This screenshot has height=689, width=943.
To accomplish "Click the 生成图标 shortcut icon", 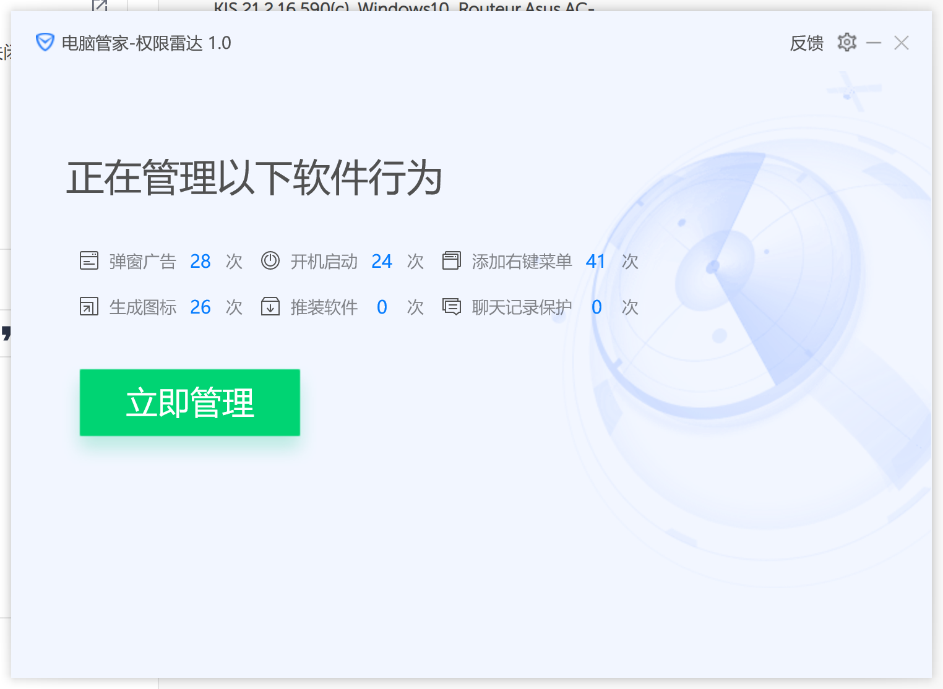I will (89, 307).
